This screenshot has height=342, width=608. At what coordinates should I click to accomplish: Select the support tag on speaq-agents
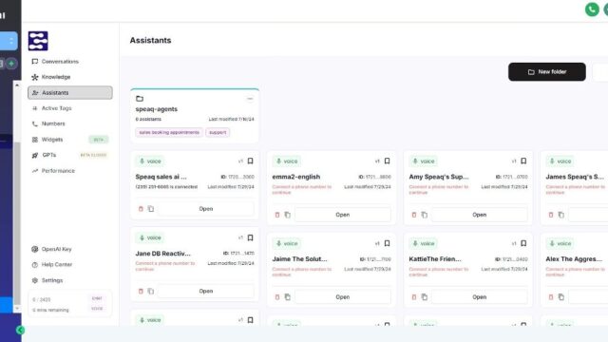[218, 133]
